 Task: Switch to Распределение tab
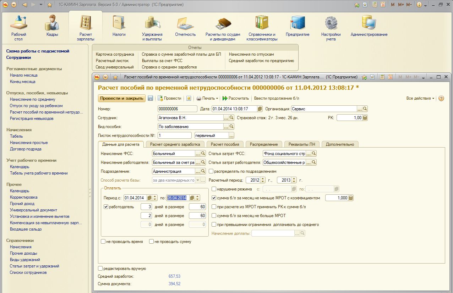[x=264, y=144]
